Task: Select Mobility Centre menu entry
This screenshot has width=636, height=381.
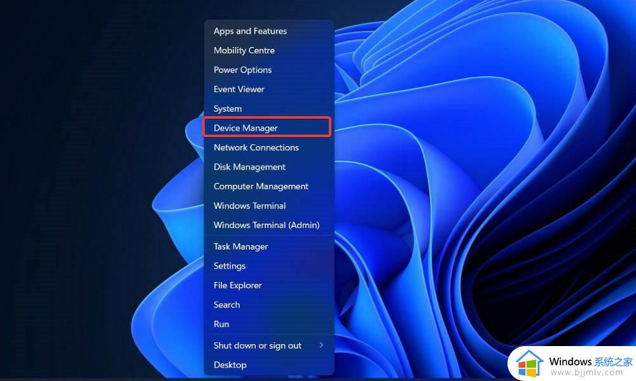Action: coord(244,51)
